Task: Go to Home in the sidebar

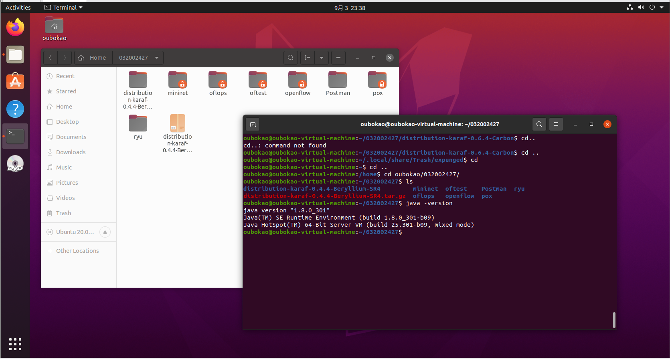Action: click(x=79, y=107)
